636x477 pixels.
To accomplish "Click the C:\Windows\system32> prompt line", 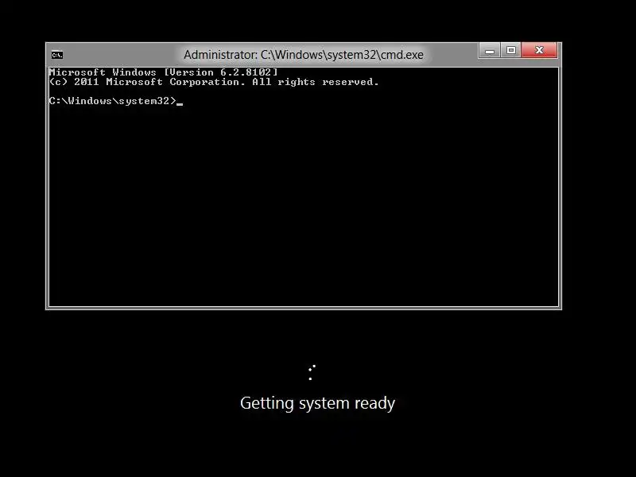I will tap(115, 101).
